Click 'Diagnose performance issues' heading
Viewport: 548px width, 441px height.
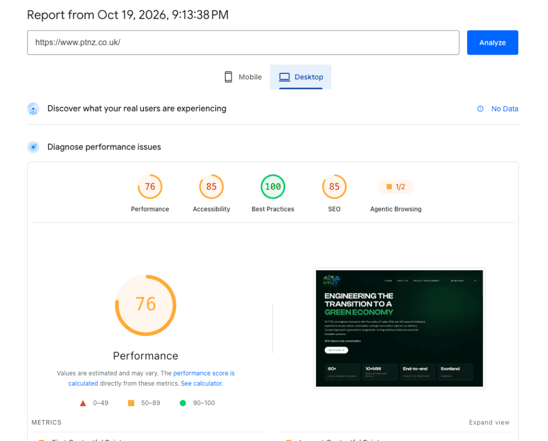click(104, 147)
